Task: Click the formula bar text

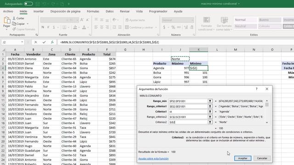Action: click(110, 42)
